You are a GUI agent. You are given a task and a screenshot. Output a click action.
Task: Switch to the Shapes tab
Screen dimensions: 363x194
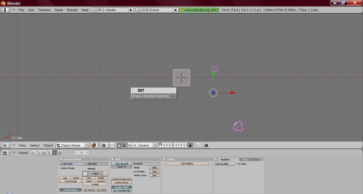point(246,160)
